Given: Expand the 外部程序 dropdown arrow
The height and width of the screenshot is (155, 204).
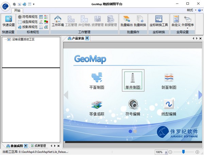Looking at the screenshot, I should [x=188, y=28].
